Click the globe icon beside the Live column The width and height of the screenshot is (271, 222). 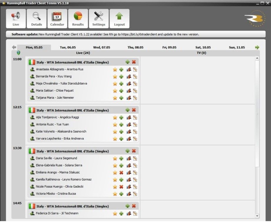click(19, 53)
